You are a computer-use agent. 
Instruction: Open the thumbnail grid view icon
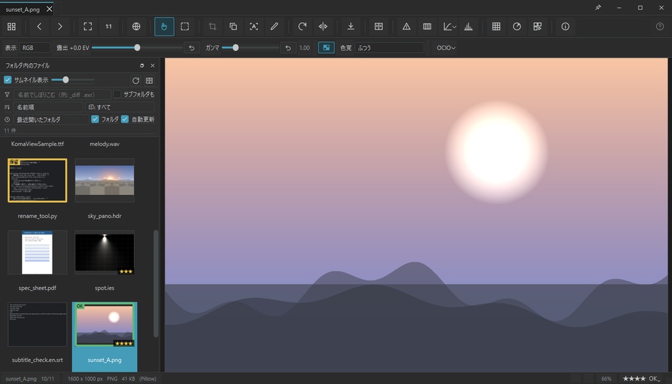pyautogui.click(x=12, y=26)
